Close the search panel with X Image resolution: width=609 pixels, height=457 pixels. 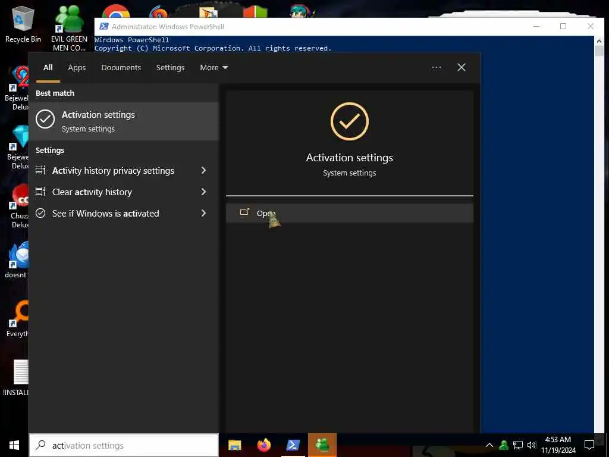(461, 68)
